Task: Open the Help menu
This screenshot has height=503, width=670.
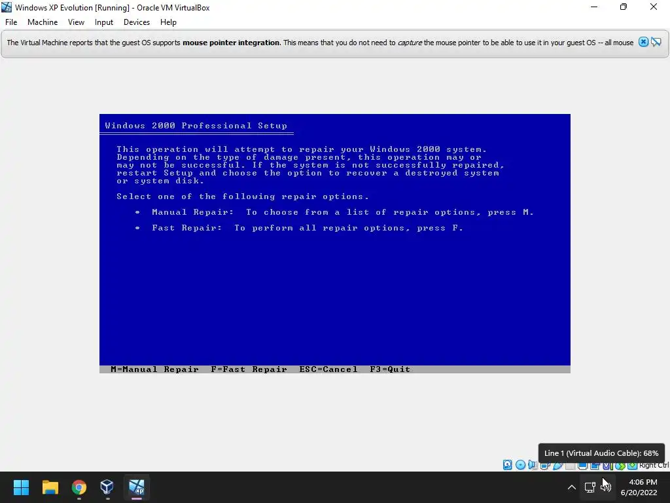Action: pos(168,22)
